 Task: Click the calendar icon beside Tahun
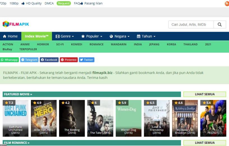click(139, 36)
